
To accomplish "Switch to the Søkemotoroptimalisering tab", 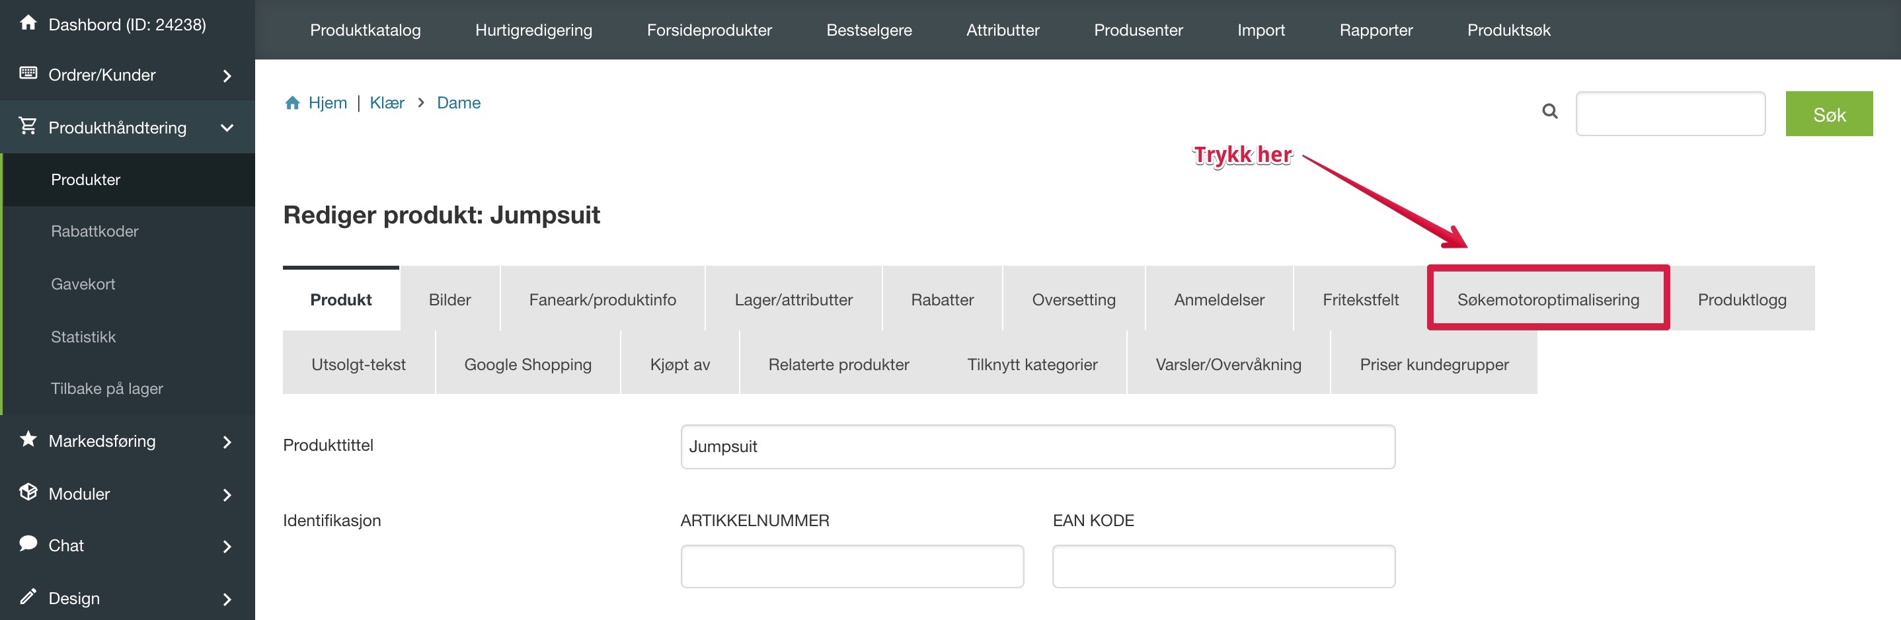I will pyautogui.click(x=1548, y=299).
